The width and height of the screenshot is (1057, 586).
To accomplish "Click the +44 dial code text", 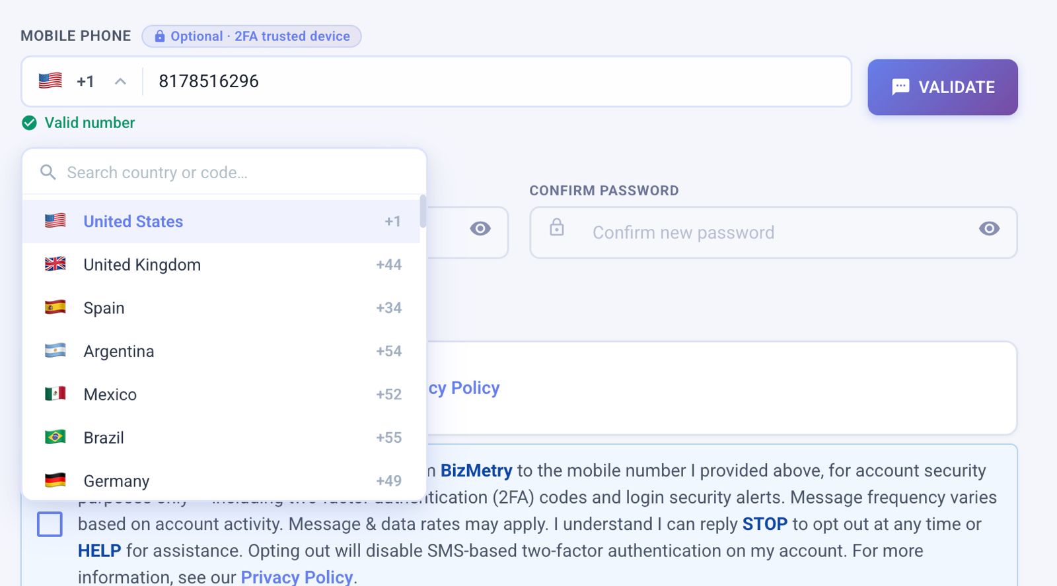I will pos(388,265).
